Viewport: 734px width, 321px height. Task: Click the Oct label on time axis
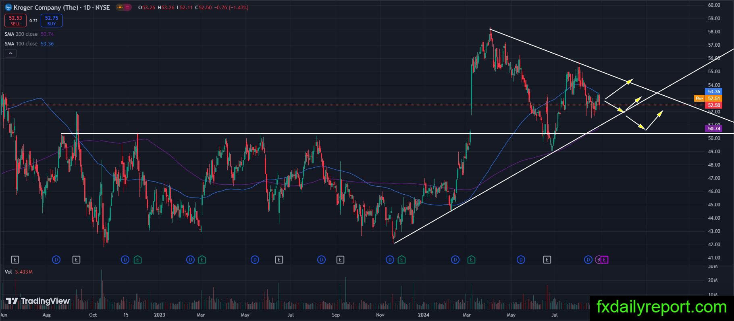[x=93, y=315]
